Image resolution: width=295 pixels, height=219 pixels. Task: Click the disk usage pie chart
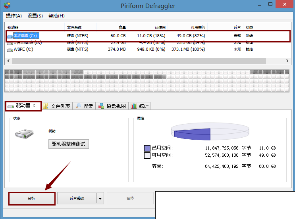(x=210, y=131)
